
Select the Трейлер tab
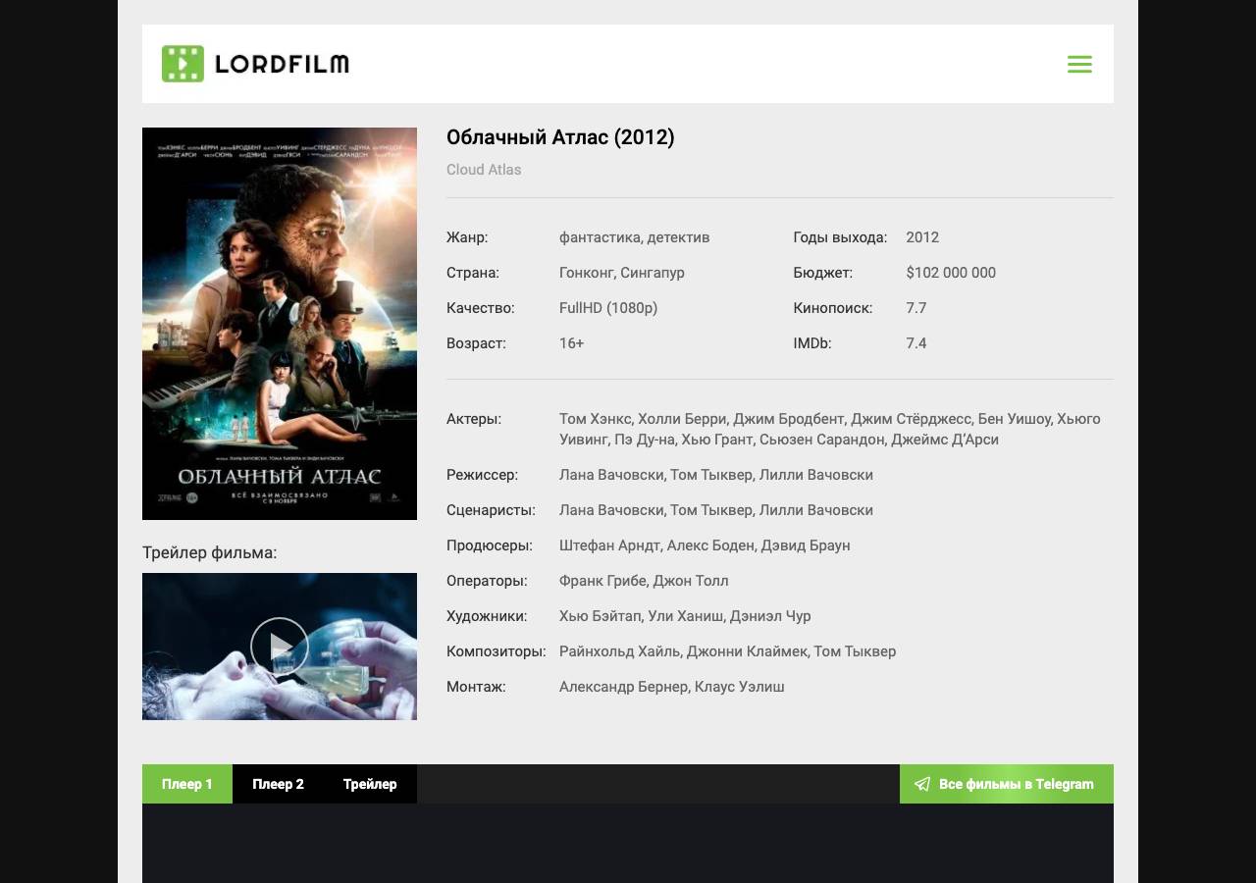pyautogui.click(x=370, y=784)
